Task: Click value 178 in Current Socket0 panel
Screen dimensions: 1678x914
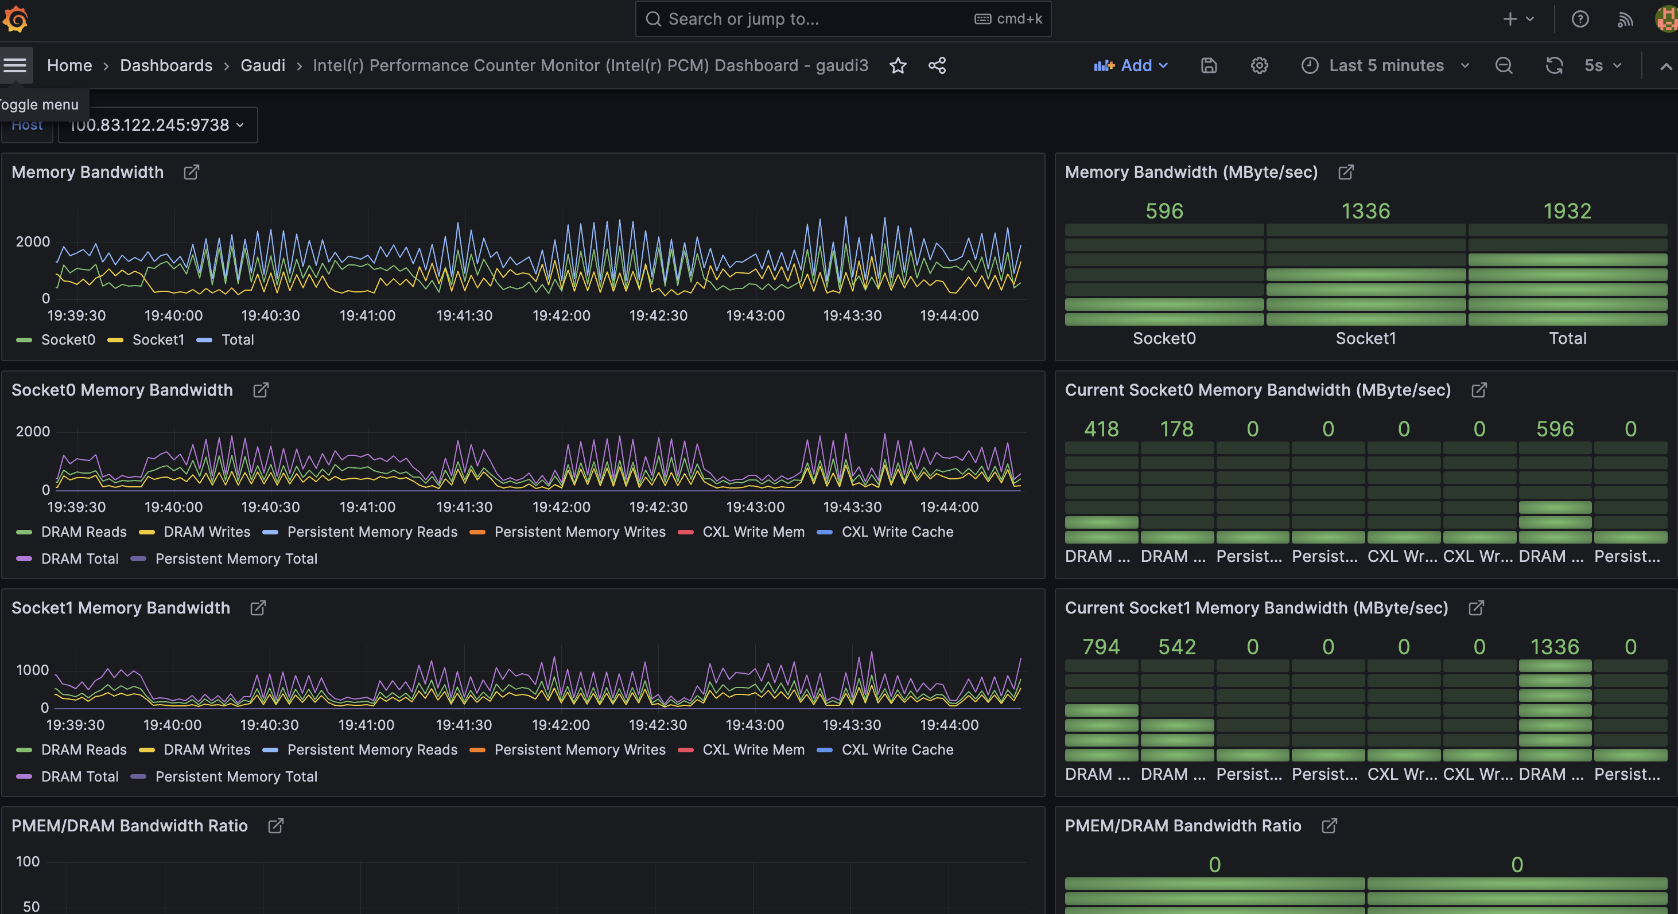Action: pos(1176,429)
